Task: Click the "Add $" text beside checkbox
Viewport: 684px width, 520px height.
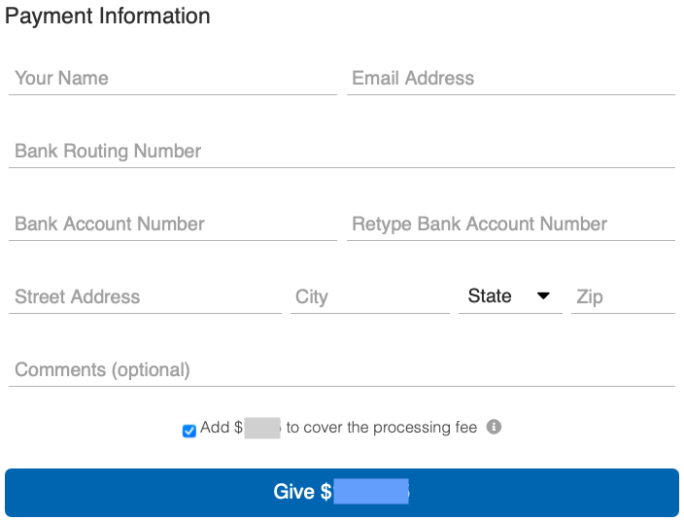Action: tap(221, 428)
